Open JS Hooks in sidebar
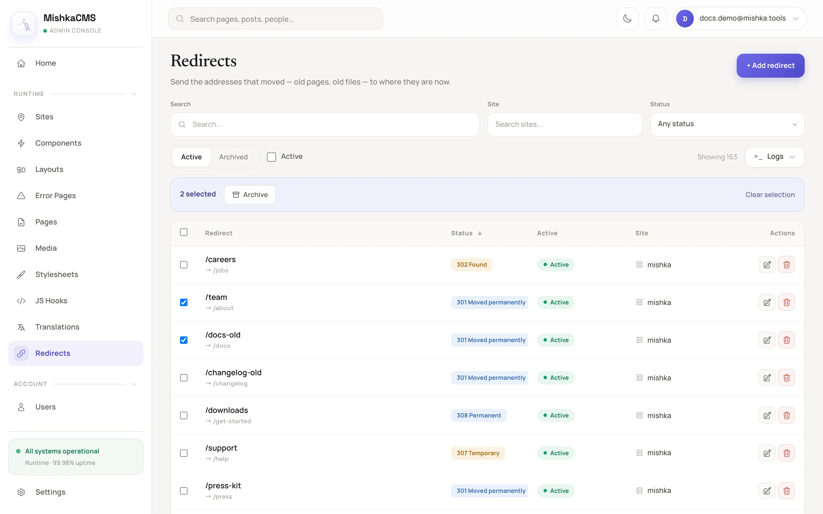The height and width of the screenshot is (514, 823). click(75, 301)
